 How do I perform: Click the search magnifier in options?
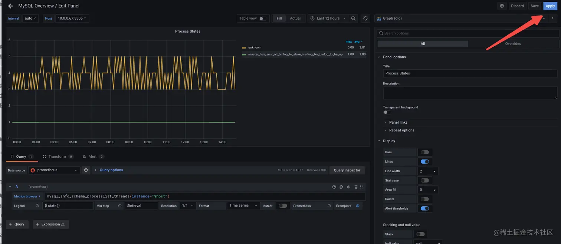point(381,33)
